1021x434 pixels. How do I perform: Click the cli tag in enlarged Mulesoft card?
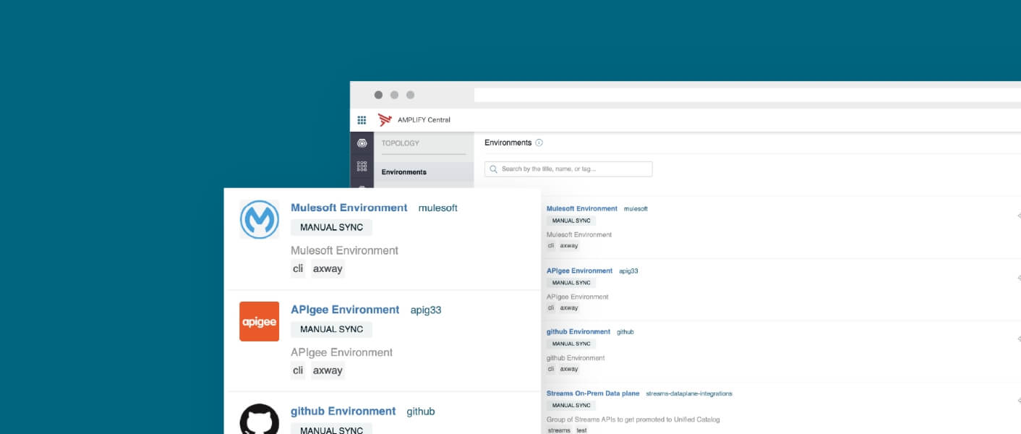pos(298,268)
